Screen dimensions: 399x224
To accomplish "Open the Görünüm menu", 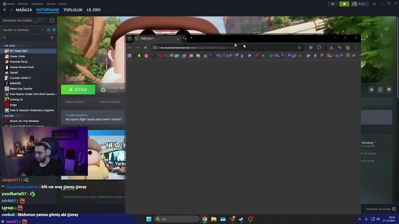I will 23,4.
